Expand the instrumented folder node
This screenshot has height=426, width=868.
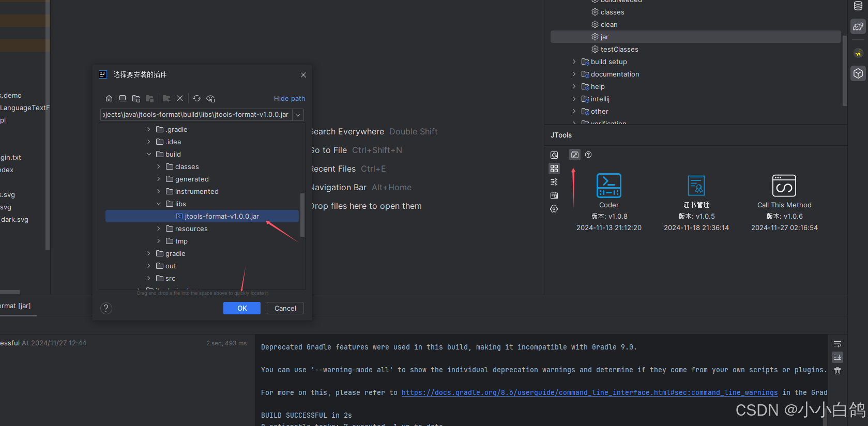tap(159, 191)
